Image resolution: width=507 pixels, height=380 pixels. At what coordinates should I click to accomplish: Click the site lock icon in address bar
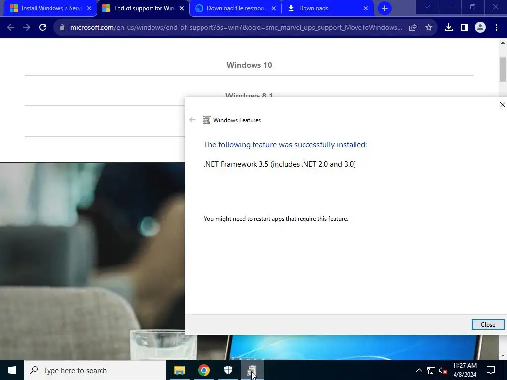[x=62, y=28]
